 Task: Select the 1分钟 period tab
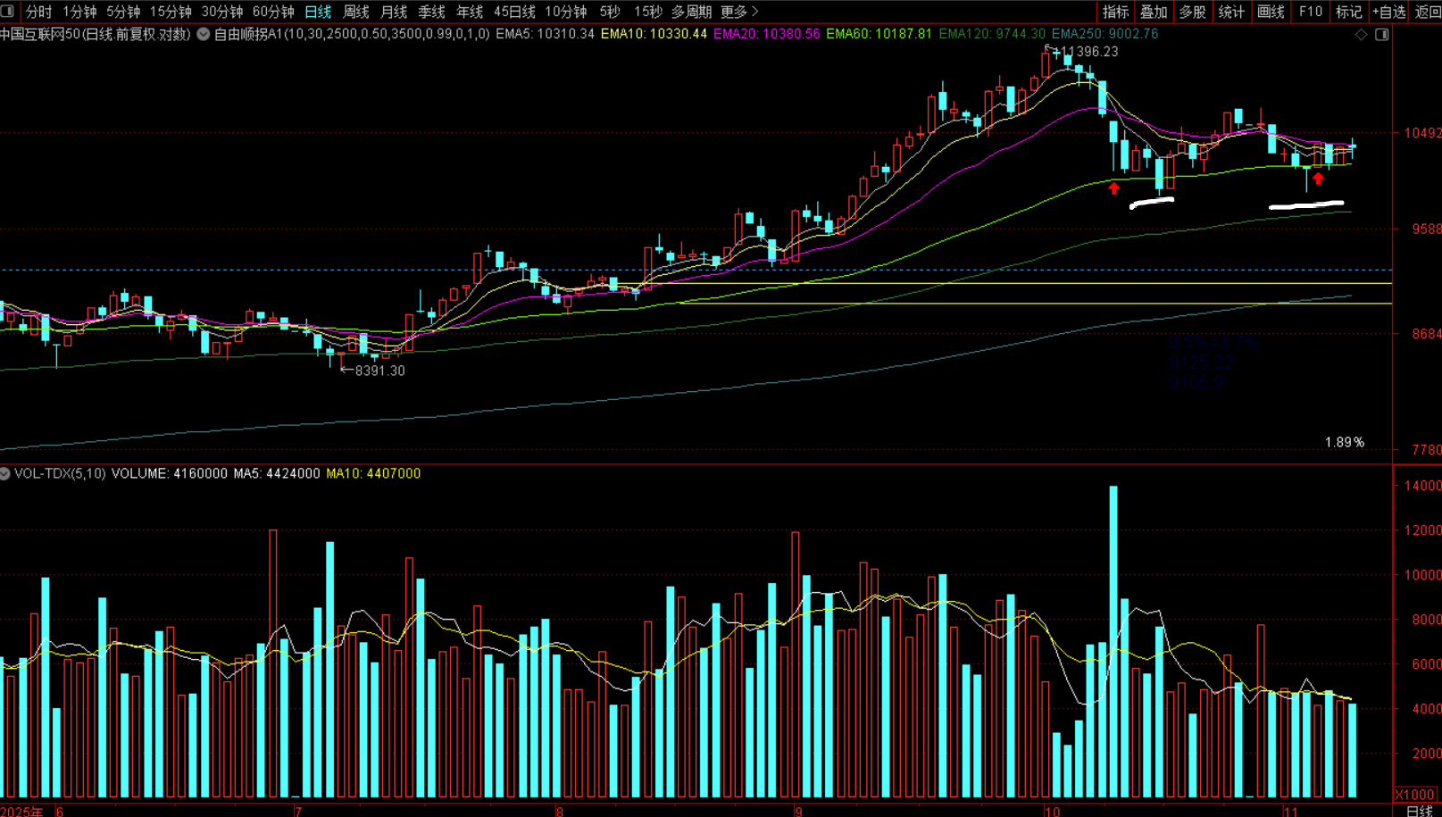point(79,12)
